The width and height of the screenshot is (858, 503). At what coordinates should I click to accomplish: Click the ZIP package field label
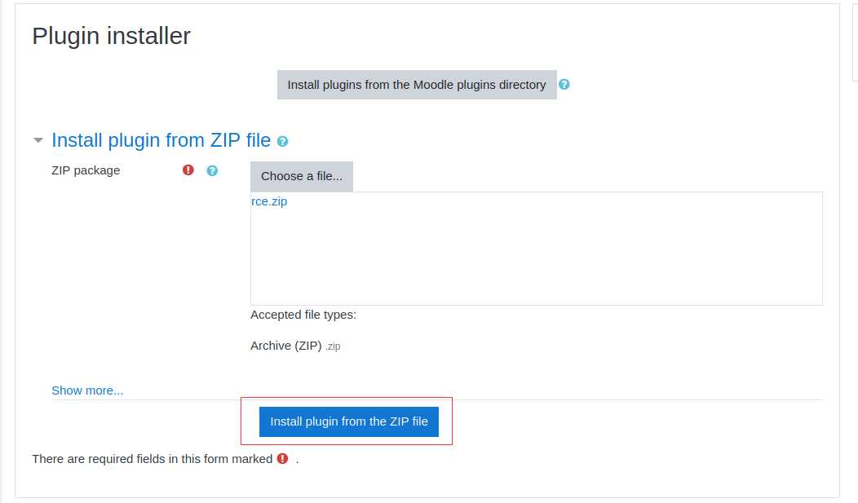pyautogui.click(x=86, y=170)
